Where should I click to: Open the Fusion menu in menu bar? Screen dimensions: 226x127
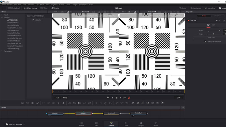coord(61,5)
